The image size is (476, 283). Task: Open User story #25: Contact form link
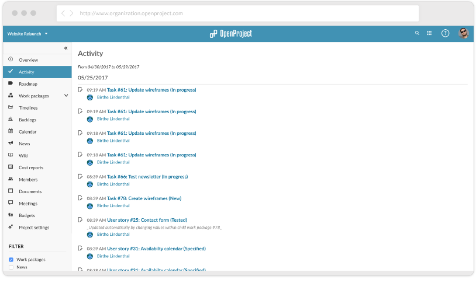147,221
